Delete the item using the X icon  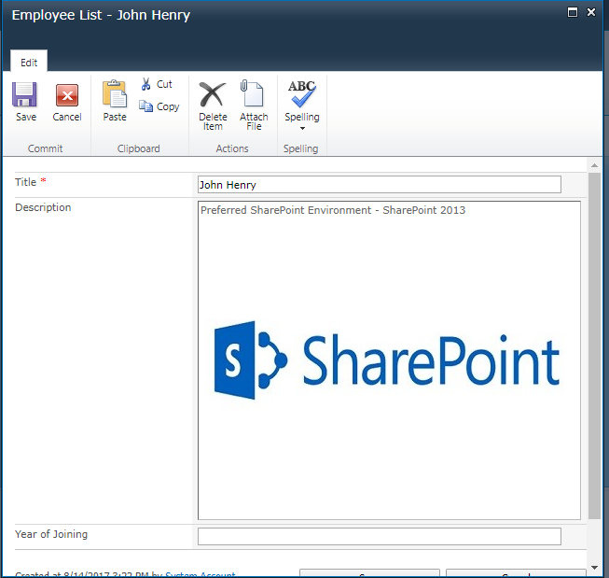pos(213,94)
